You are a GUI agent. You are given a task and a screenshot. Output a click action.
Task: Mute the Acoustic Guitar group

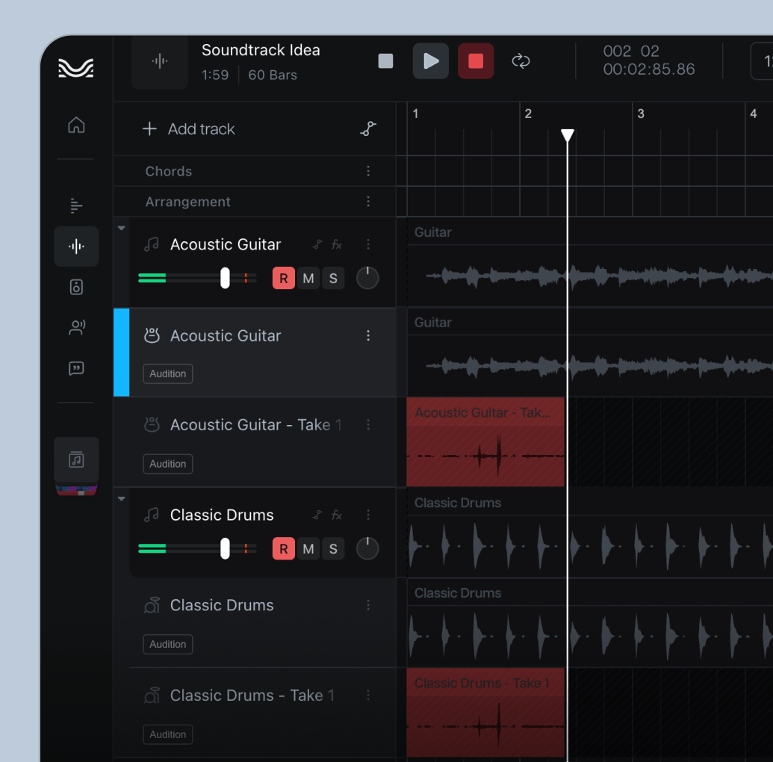[x=308, y=278]
